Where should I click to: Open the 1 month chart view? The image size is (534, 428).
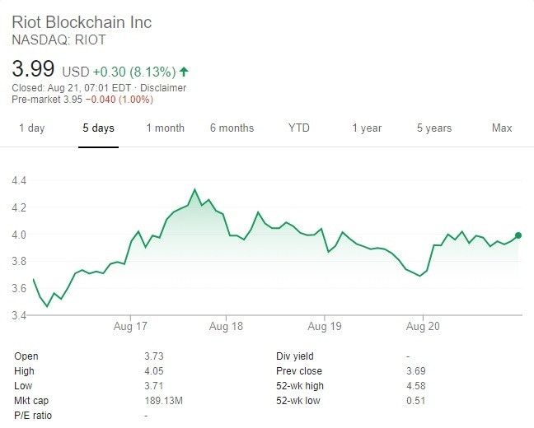[x=165, y=128]
